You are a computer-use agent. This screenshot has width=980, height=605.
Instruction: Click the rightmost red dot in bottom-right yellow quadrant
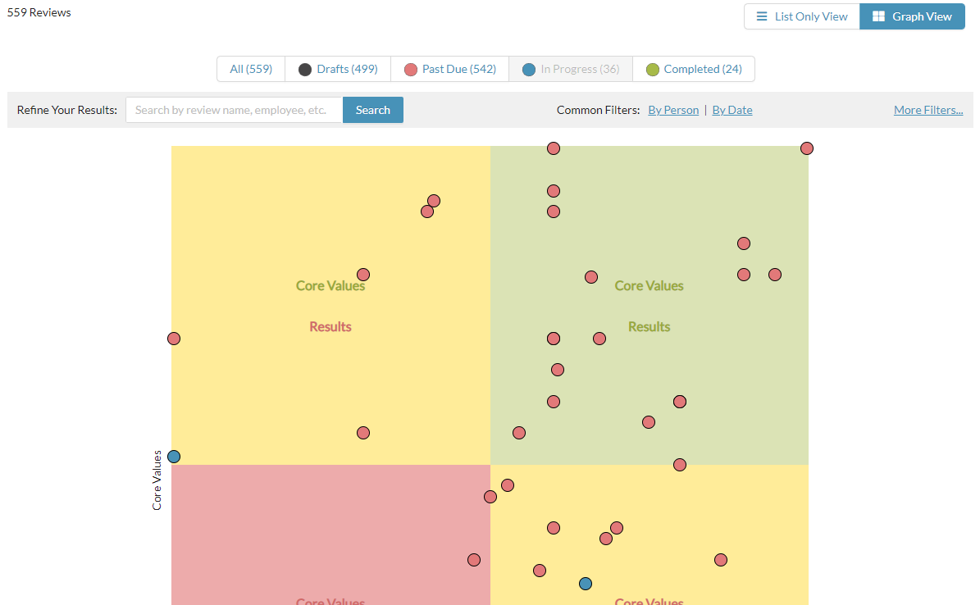721,560
